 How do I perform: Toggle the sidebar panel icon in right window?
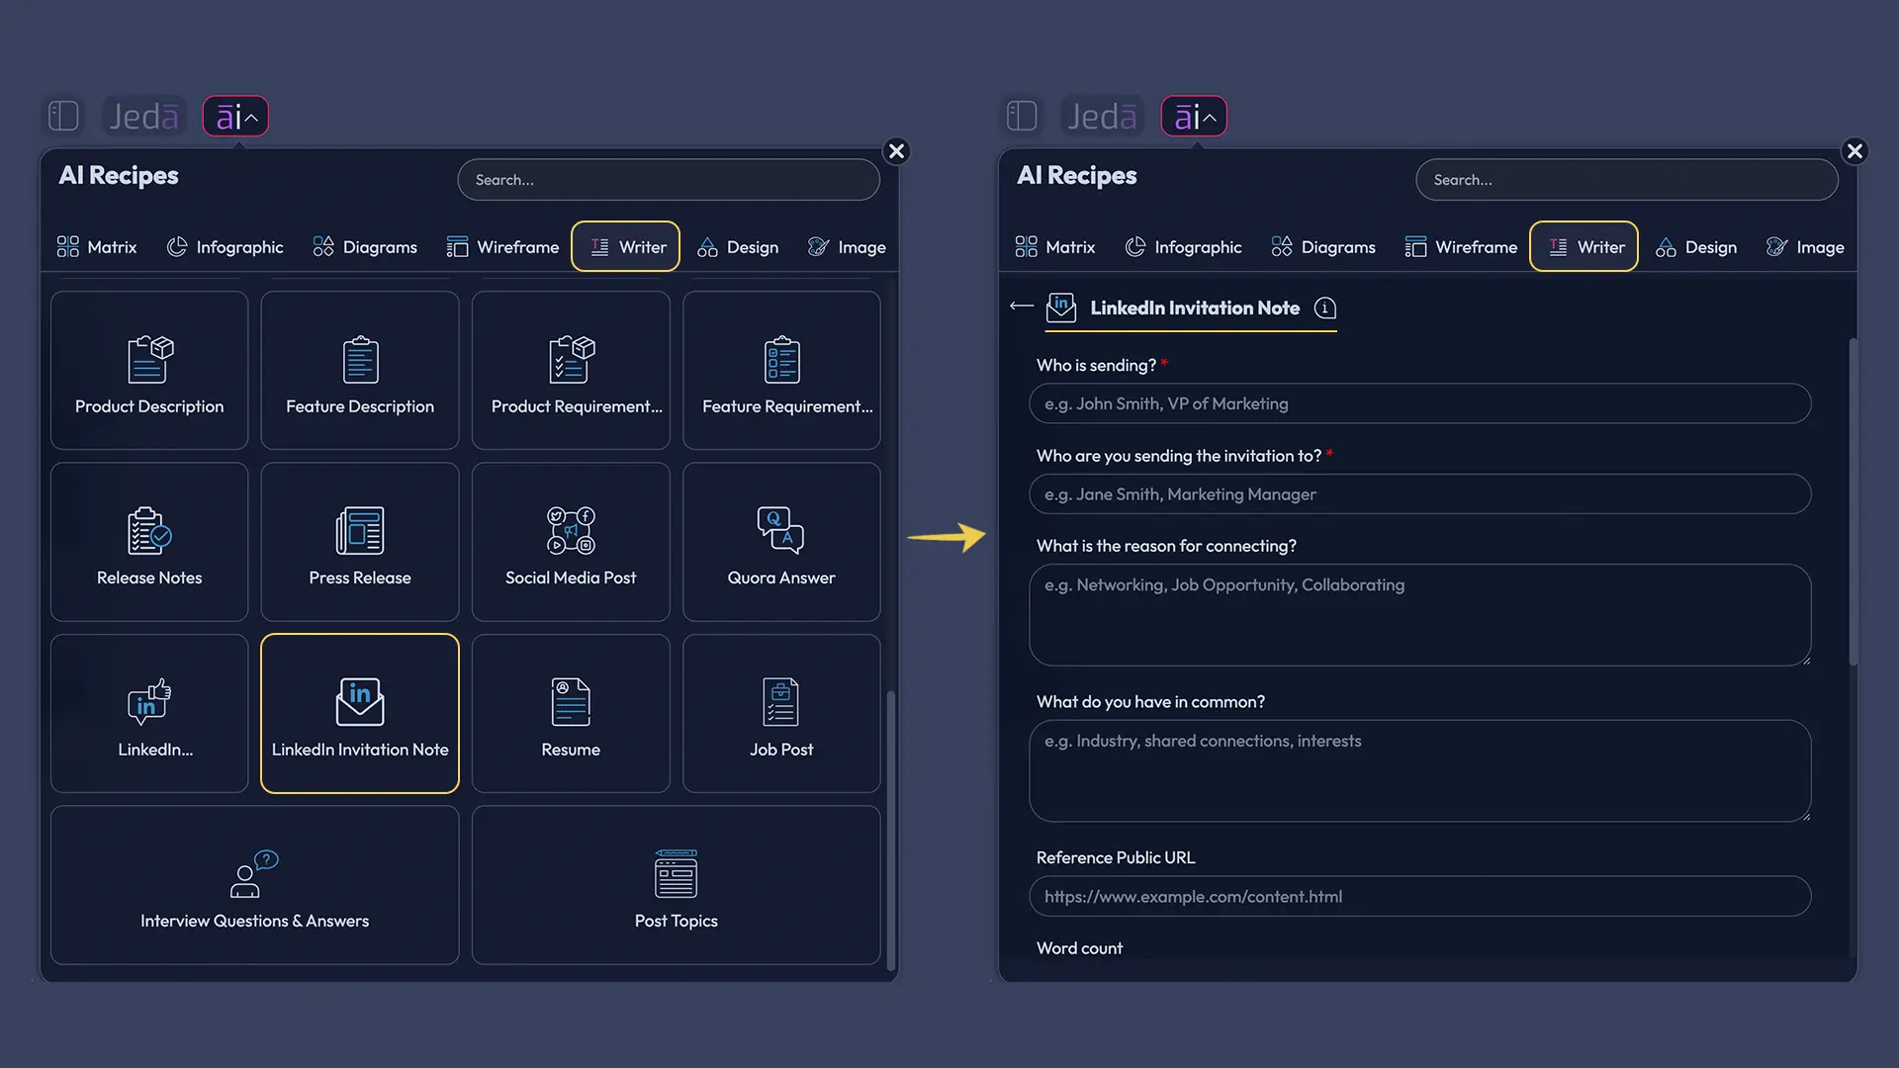[1022, 116]
